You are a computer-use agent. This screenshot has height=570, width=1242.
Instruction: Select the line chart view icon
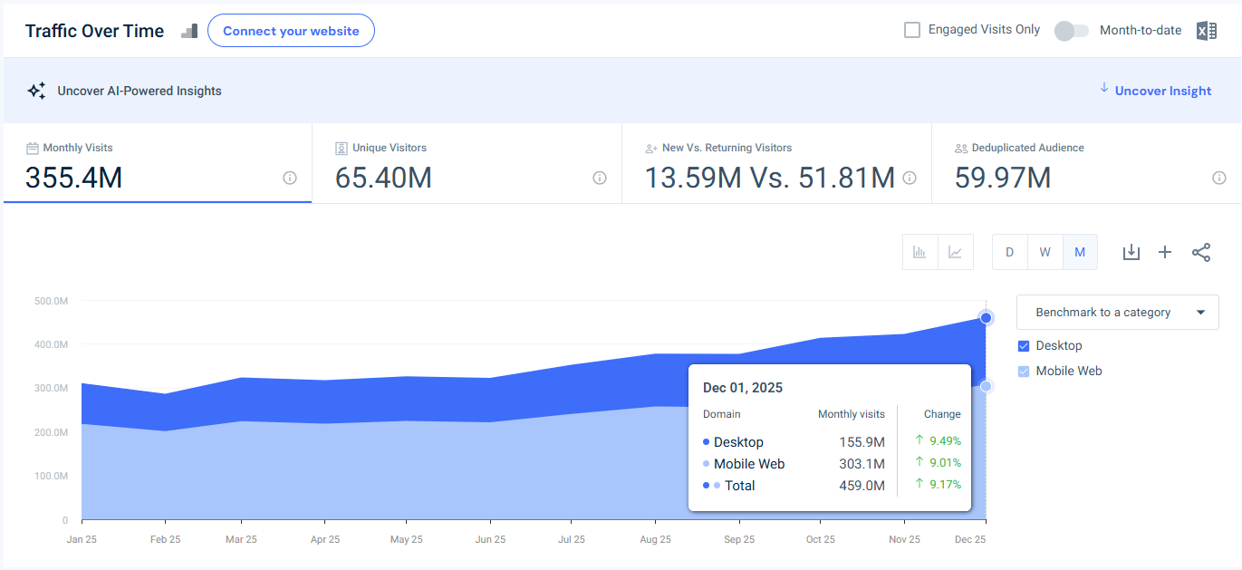pyautogui.click(x=955, y=252)
